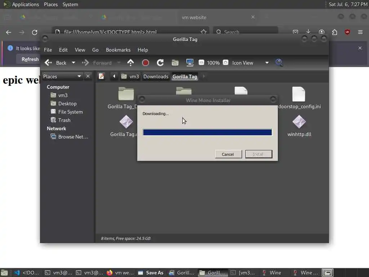
Task: Reload the current folder view
Action: [x=160, y=63]
